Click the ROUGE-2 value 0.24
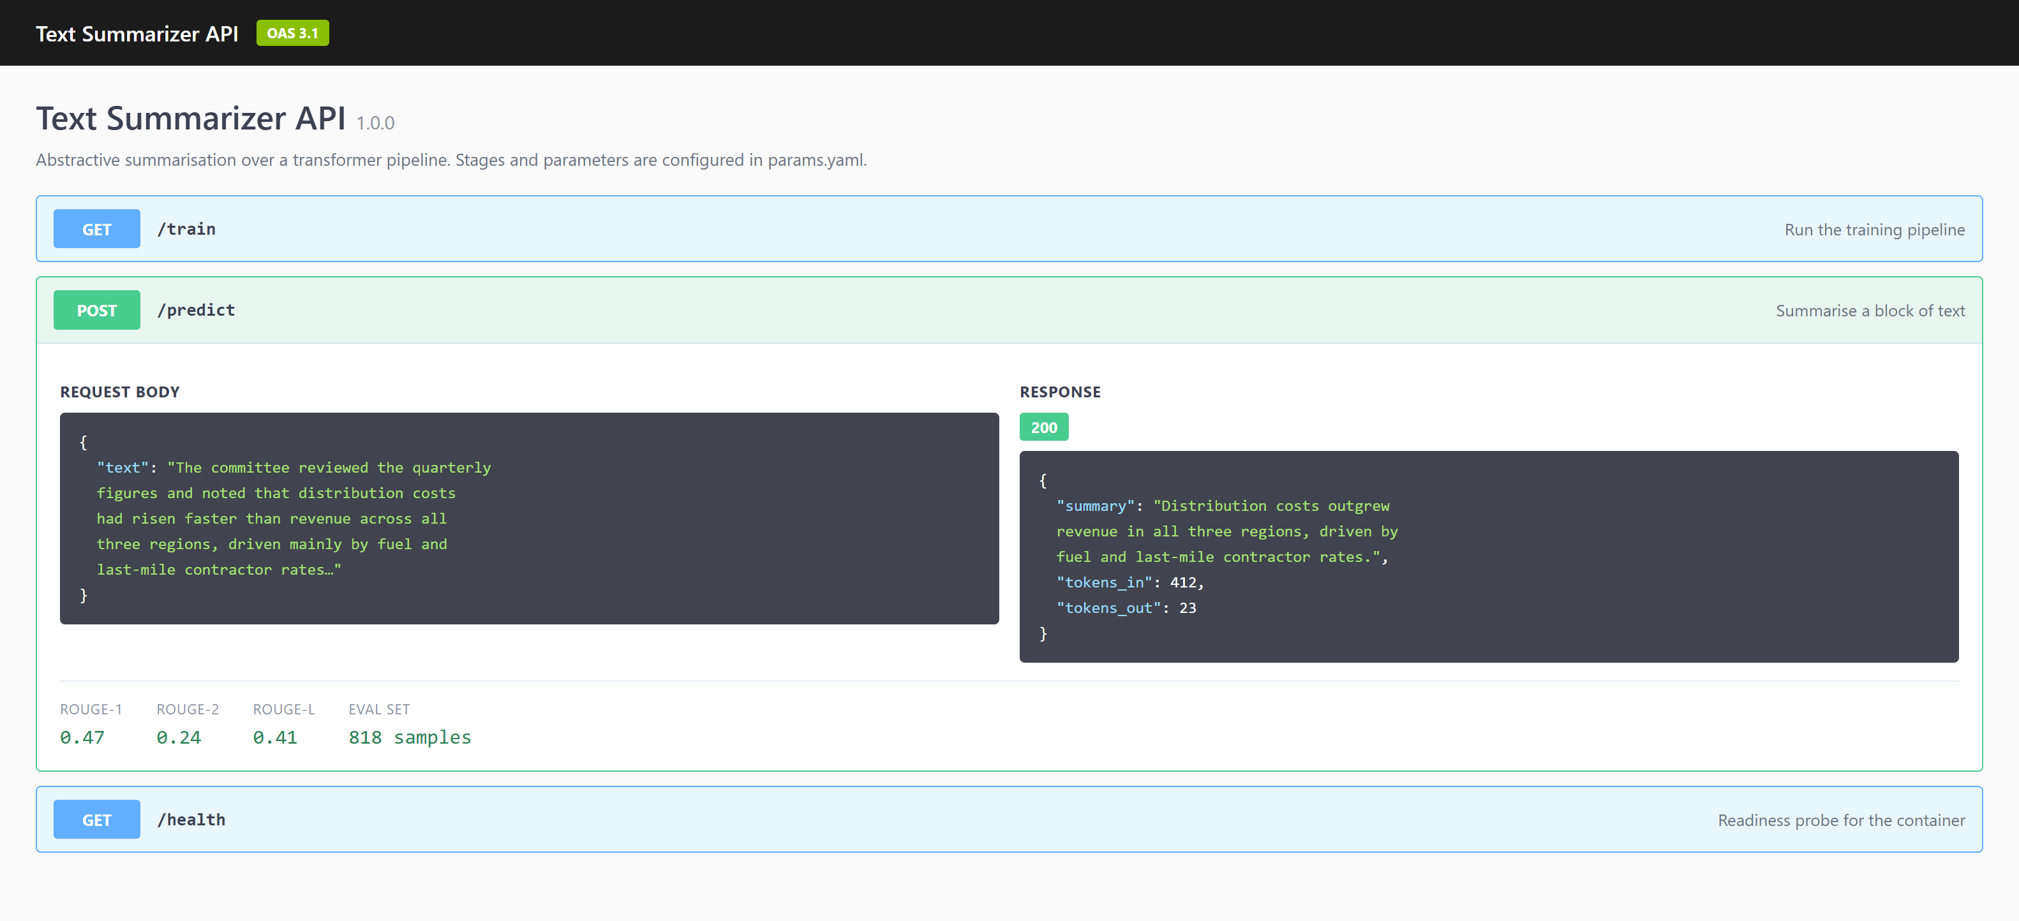2019x921 pixels. pyautogui.click(x=179, y=737)
